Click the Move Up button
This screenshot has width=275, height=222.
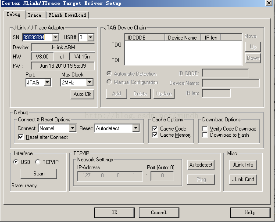[253, 47]
